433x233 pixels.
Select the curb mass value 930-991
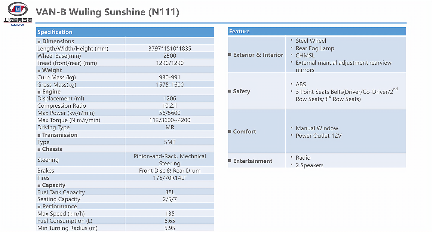(x=170, y=77)
